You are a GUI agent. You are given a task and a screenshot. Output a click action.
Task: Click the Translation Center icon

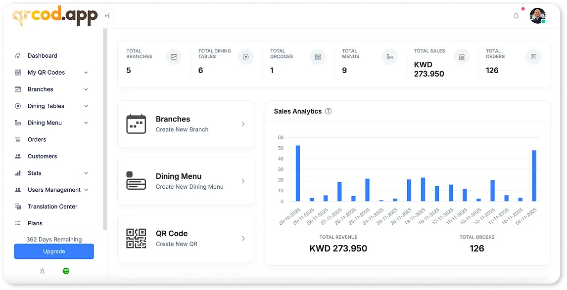[x=18, y=207]
